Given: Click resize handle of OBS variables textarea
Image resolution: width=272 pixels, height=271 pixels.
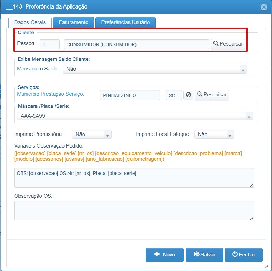Looking at the screenshot, I should (x=252, y=185).
